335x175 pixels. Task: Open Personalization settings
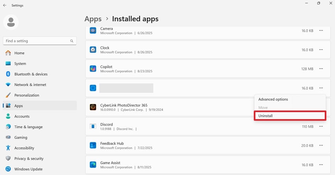[x=27, y=95]
